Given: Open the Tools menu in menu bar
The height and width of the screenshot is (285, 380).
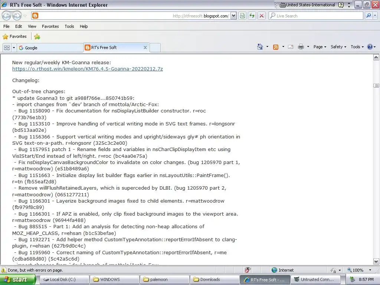Looking at the screenshot, I should (69, 26).
